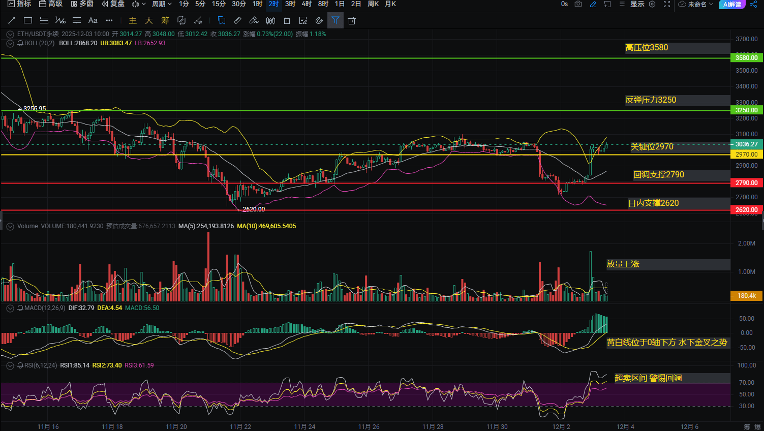Toggle the BOLL indicator alert bell
Image resolution: width=764 pixels, height=431 pixels.
(20, 44)
